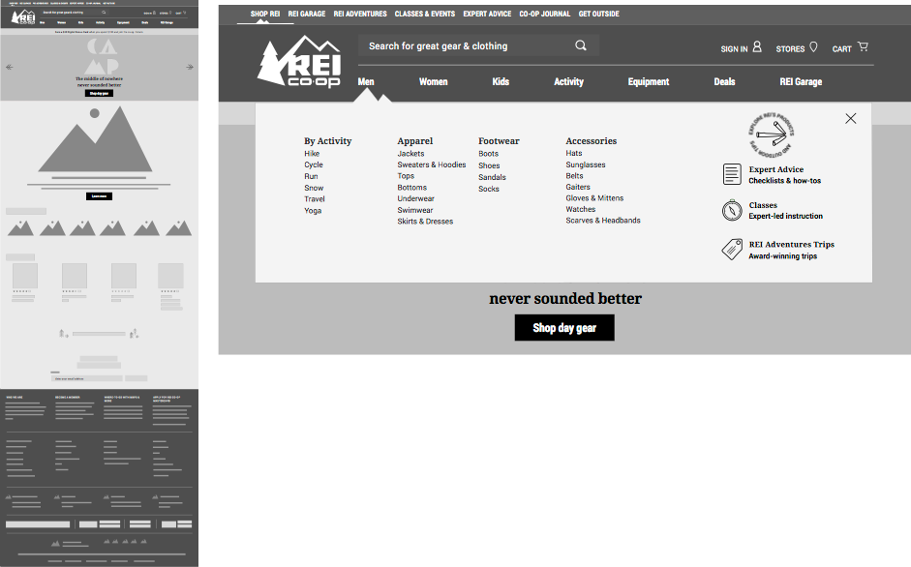Open Co-op Journal in top bar

pos(545,14)
